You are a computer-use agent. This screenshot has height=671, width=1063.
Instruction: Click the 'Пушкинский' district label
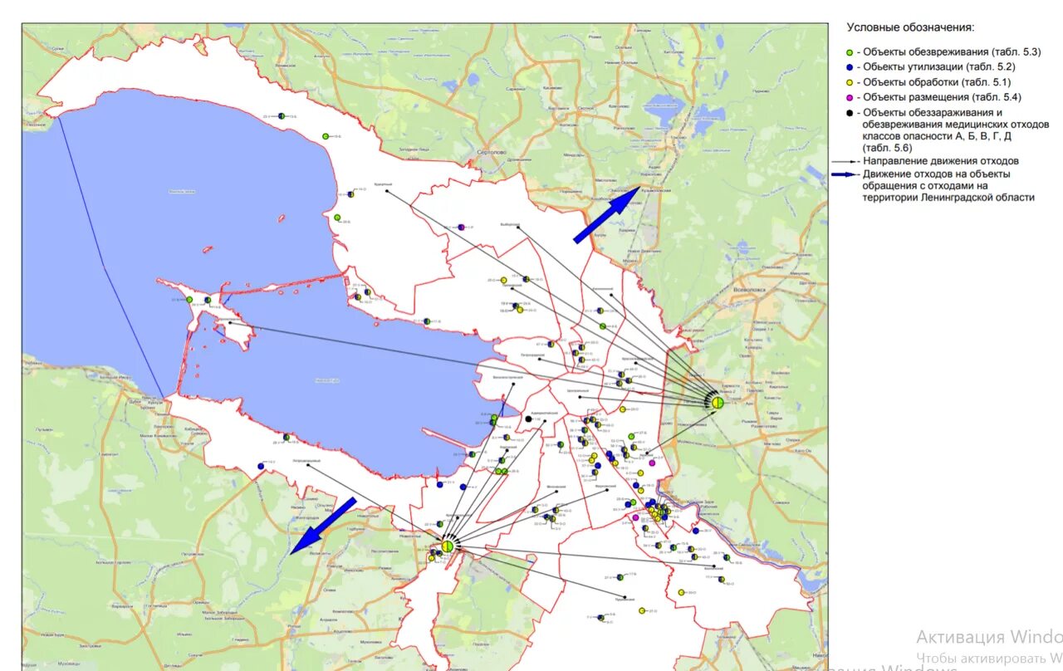click(x=625, y=599)
